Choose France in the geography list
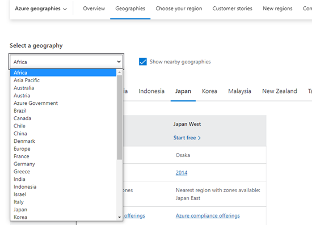312x225 pixels. [x=63, y=156]
